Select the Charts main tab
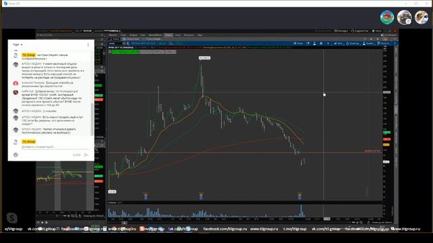 pos(168,35)
